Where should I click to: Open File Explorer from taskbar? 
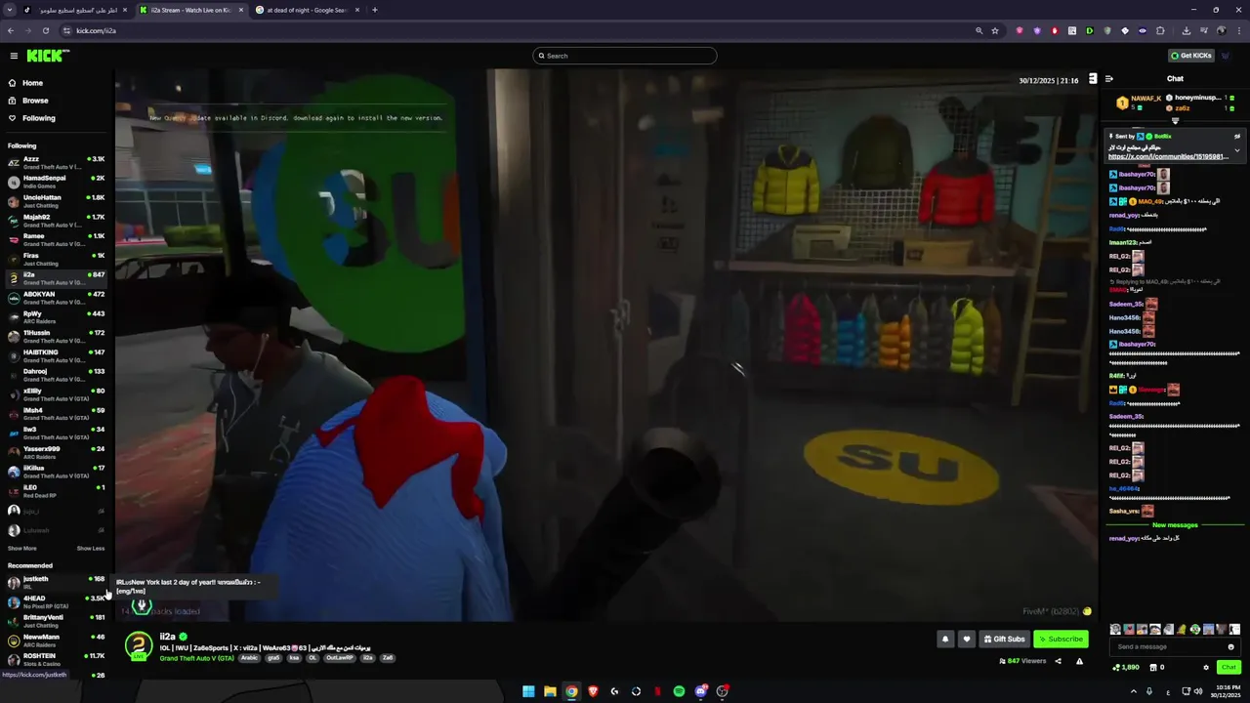550,691
